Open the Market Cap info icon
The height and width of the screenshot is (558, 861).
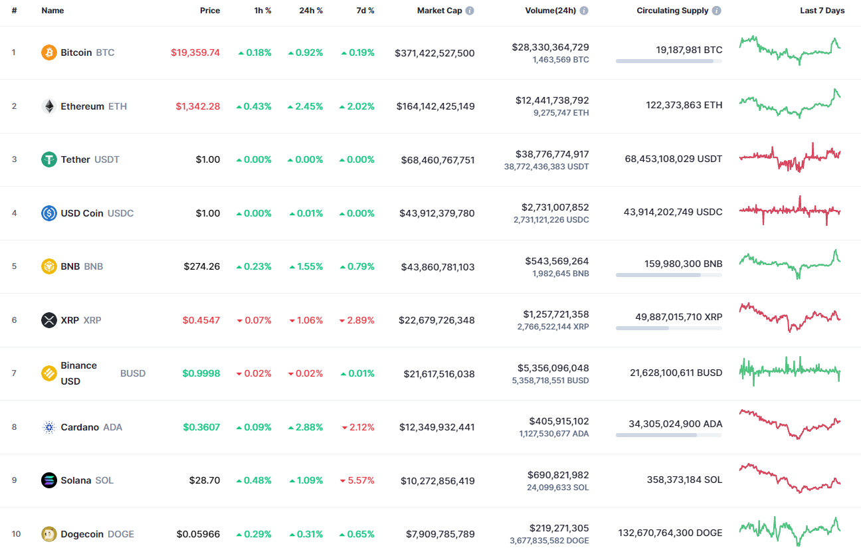coord(470,11)
